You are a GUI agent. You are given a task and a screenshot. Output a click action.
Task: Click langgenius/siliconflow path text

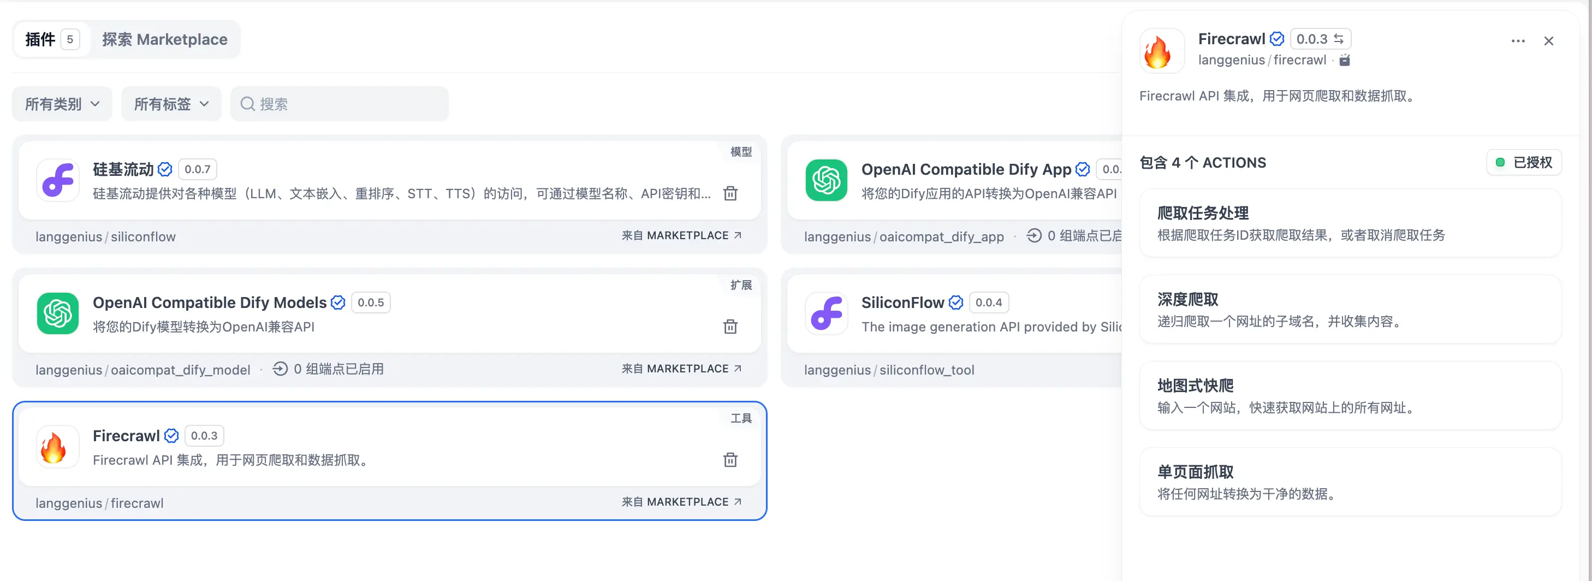click(106, 237)
